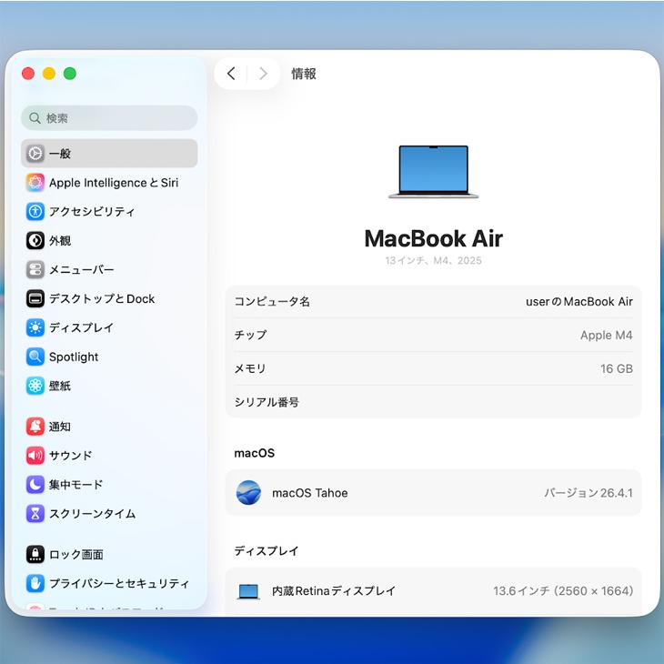Click the MacBook Air heading
The height and width of the screenshot is (664, 664).
(x=434, y=238)
